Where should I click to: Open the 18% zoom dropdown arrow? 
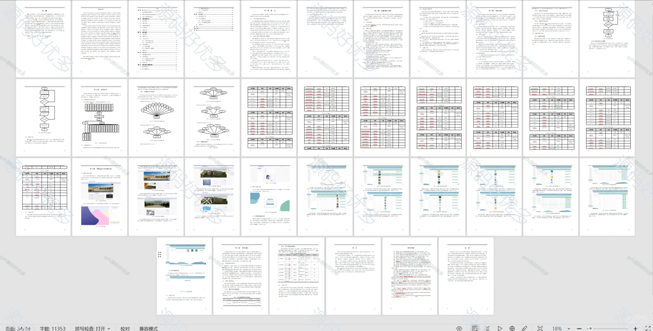[569, 329]
